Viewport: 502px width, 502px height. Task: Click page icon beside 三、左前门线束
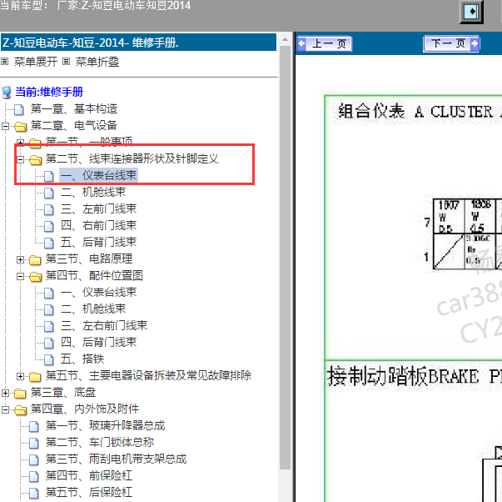[x=48, y=209]
